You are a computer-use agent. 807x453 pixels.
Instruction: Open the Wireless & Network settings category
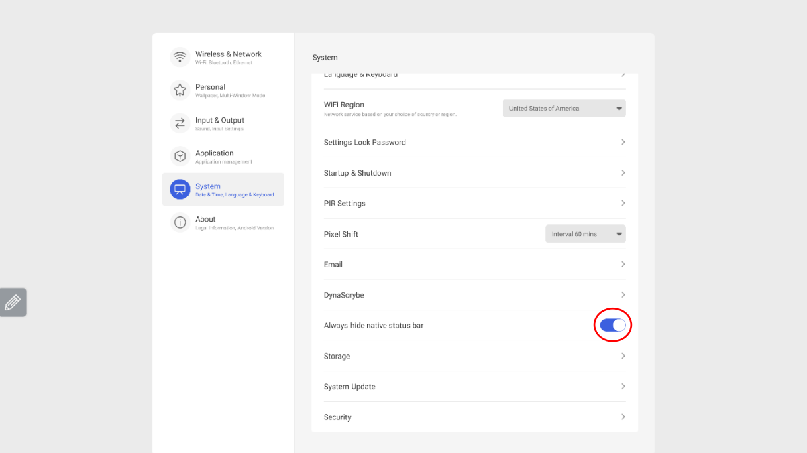coord(223,57)
